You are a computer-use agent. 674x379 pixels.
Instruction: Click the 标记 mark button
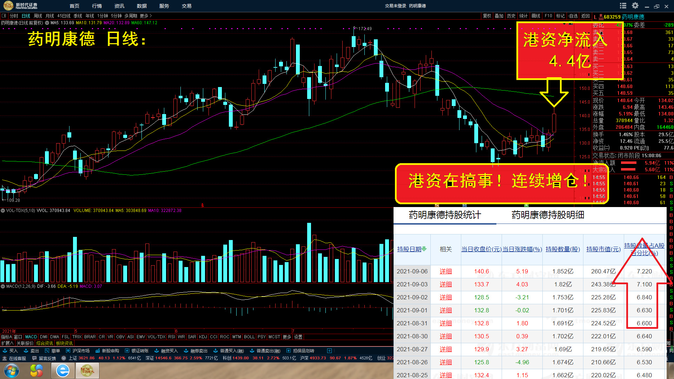[561, 16]
